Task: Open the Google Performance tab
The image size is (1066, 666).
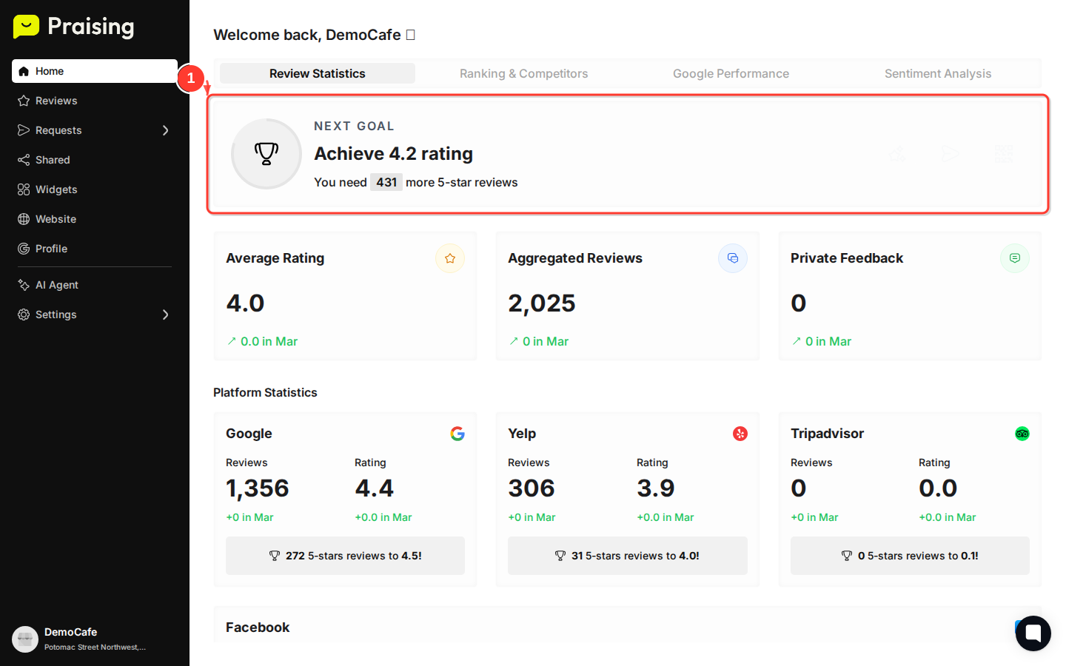Action: point(731,73)
